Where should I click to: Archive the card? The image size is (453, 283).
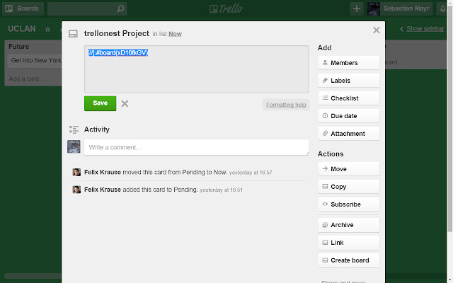click(x=349, y=225)
